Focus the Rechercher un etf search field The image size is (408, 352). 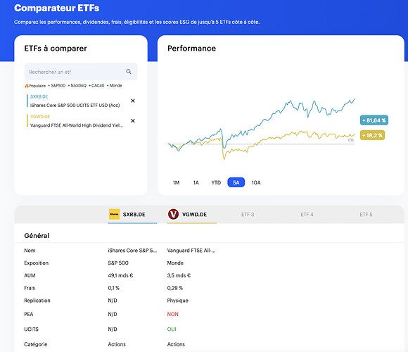coord(81,72)
